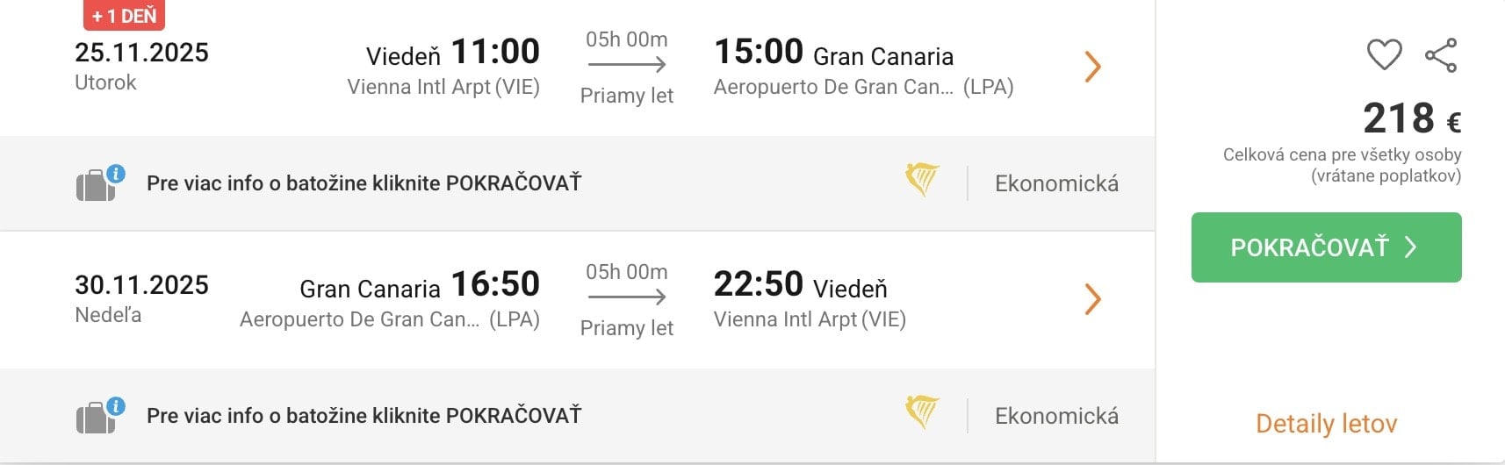The height and width of the screenshot is (465, 1505).
Task: Click the 218 € total price
Action: coord(1411,118)
